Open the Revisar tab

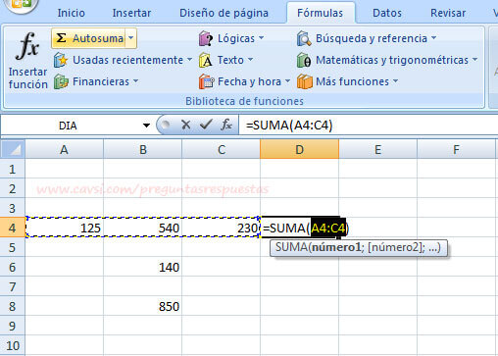coord(448,13)
